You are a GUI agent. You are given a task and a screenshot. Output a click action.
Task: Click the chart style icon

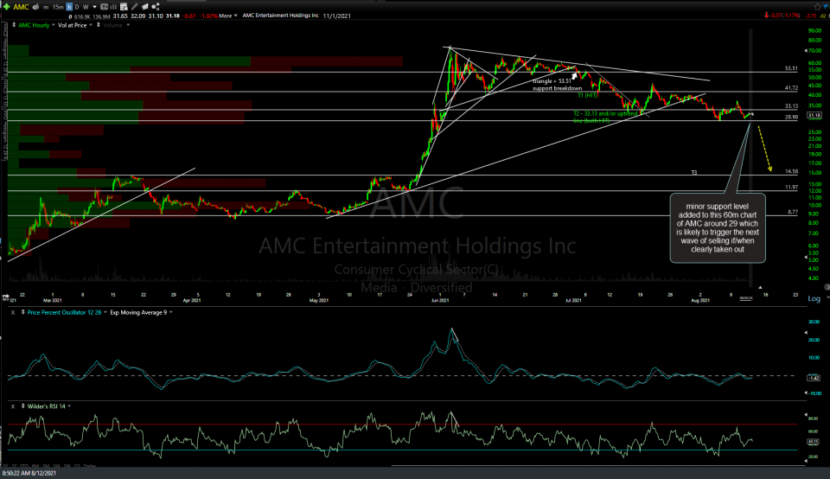[x=104, y=7]
